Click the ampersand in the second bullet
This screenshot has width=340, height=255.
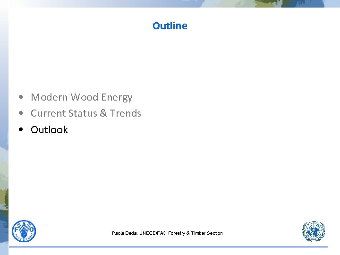(103, 113)
